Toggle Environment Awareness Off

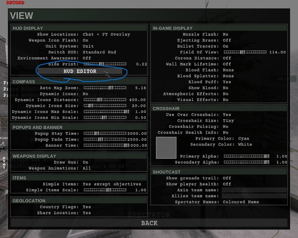(87, 58)
